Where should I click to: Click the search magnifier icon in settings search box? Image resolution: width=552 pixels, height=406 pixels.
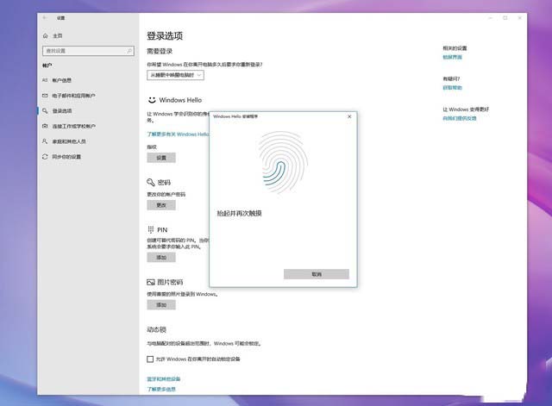pyautogui.click(x=129, y=51)
